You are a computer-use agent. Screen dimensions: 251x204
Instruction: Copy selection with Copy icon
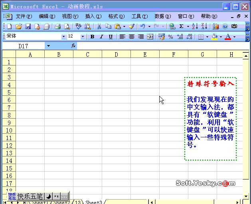coord(108,26)
